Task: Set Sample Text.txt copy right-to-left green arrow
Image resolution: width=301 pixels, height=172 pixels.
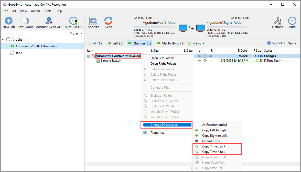Action: point(199,61)
